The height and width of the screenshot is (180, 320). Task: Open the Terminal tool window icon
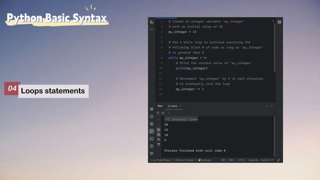(151, 139)
